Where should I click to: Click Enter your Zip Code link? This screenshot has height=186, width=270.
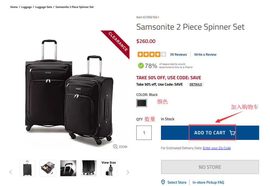(217, 148)
